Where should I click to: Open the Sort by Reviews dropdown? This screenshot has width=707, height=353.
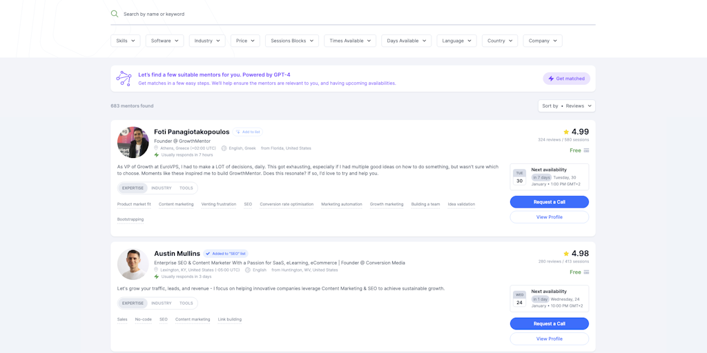point(566,106)
